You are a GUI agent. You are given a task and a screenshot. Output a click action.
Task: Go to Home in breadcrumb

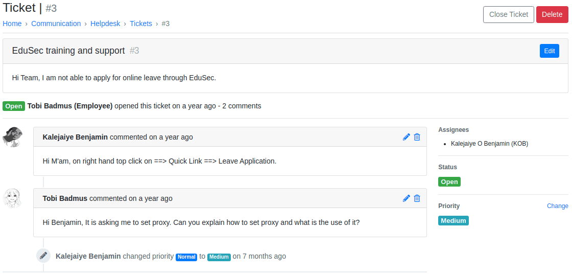click(x=12, y=24)
